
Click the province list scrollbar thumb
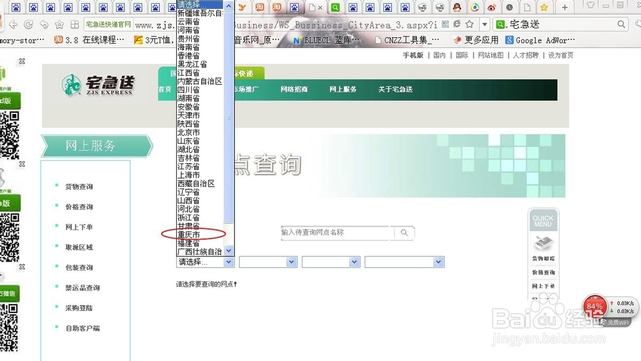[229, 117]
